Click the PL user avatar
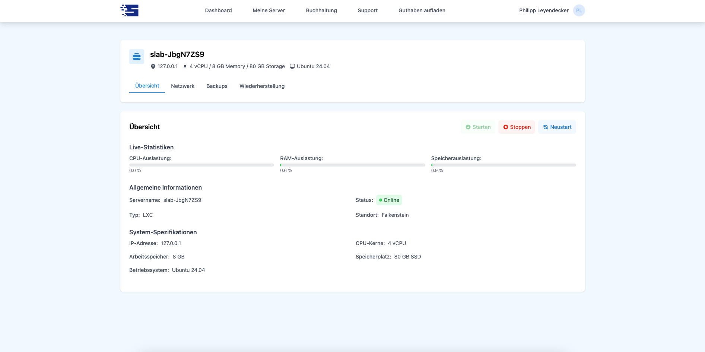This screenshot has width=705, height=352. click(579, 10)
